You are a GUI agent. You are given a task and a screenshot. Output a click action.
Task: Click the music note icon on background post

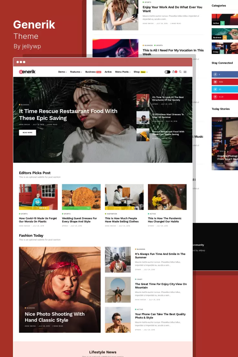tap(133, 45)
